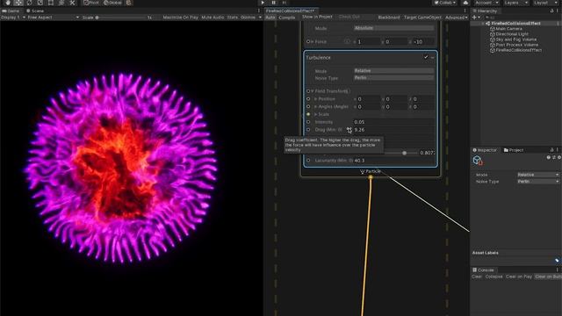
Task: Switch to the Game tab
Action: click(11, 11)
